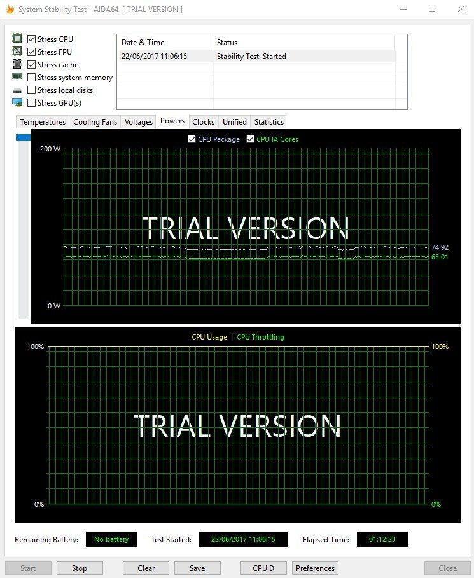Maximize the AIDA64 window
Viewport: 474px width, 578px height.
point(432,9)
